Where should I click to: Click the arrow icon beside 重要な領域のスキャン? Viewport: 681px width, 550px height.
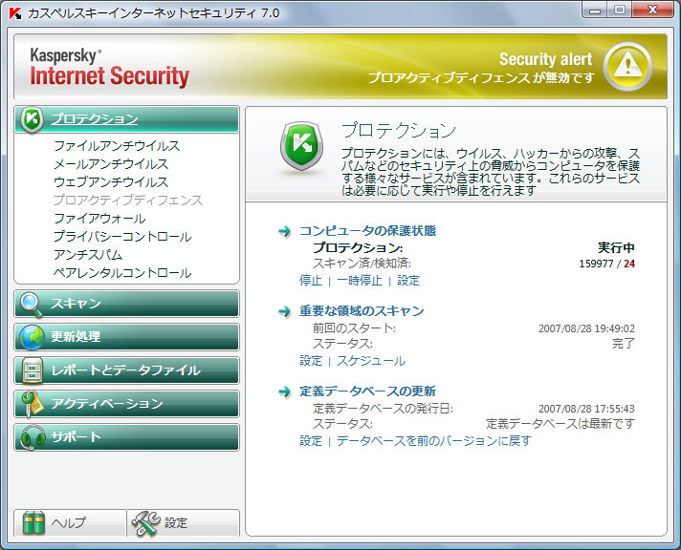(x=285, y=311)
